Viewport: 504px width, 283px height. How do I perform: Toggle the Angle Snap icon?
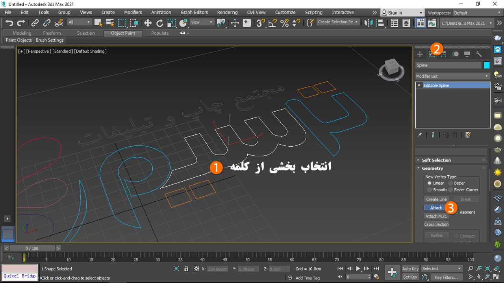point(272,23)
